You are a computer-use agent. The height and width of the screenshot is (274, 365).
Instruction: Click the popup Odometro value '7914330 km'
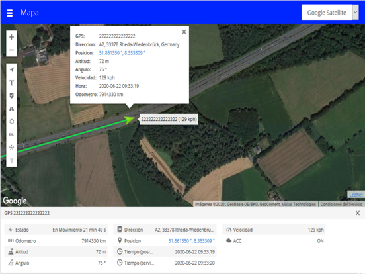(111, 95)
